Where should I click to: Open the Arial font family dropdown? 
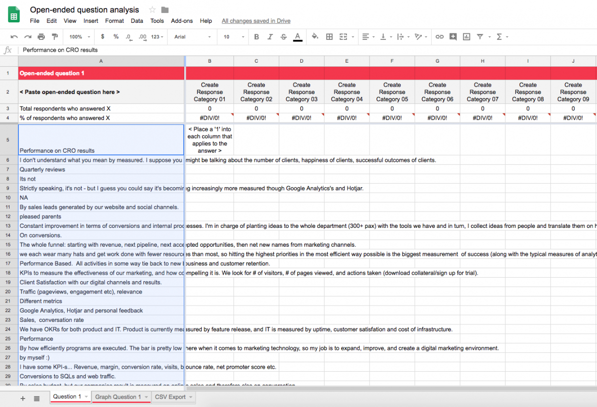193,37
